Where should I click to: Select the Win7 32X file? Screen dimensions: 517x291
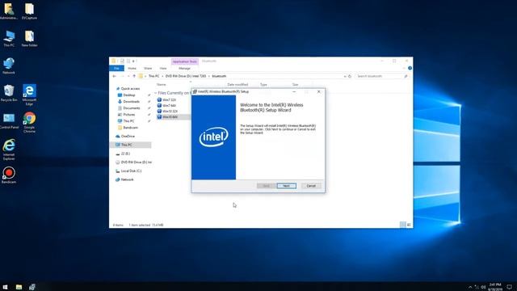point(167,99)
